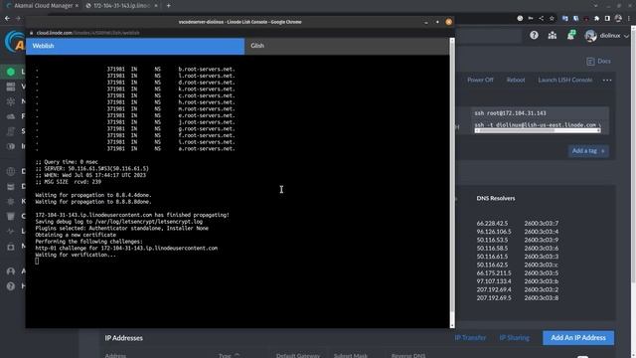Open Chrome three-dot menu

click(629, 18)
